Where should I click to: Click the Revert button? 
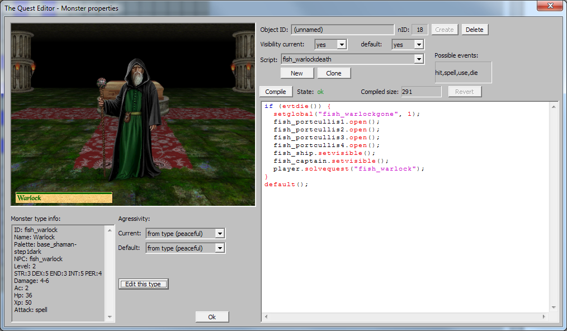[x=465, y=92]
